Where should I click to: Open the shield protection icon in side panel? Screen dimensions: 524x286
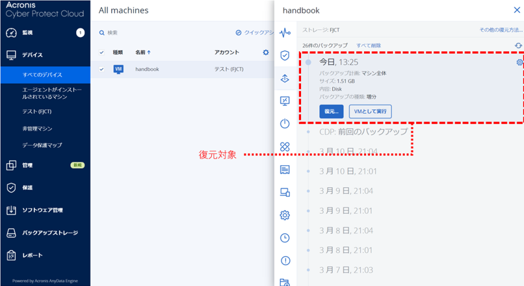(x=284, y=55)
